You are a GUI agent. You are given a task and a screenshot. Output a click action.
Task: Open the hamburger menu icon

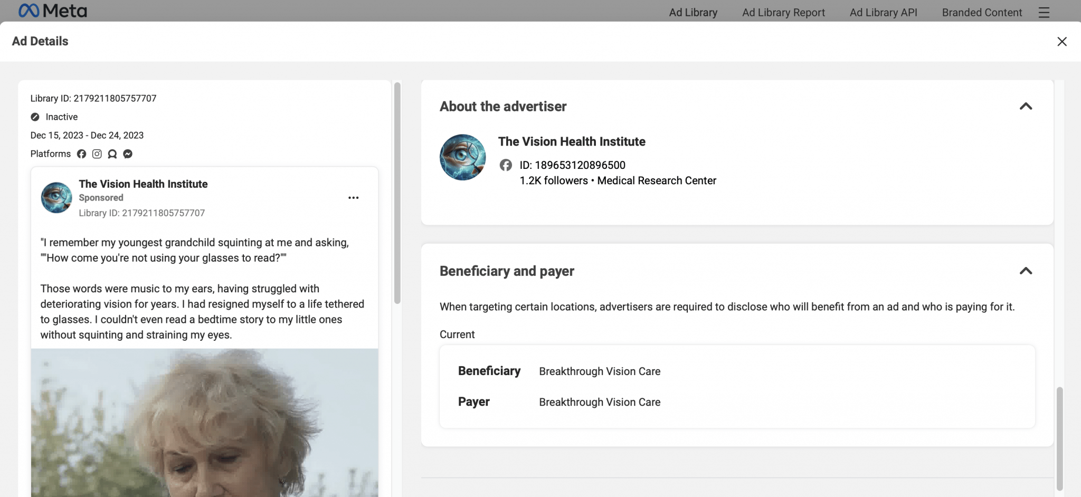[1044, 13]
